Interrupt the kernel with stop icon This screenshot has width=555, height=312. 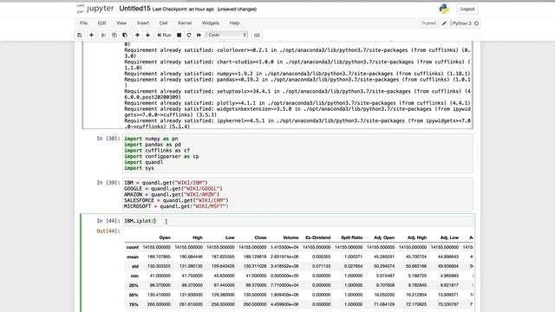pyautogui.click(x=180, y=35)
